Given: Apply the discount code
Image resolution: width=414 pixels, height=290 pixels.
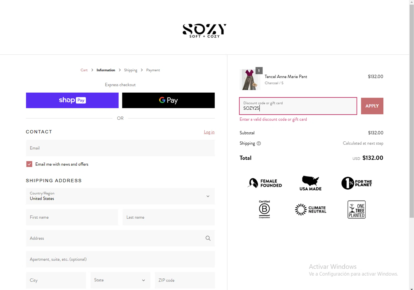Looking at the screenshot, I should pyautogui.click(x=372, y=106).
